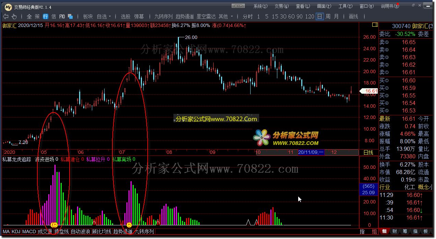Screen dimensions: 436x239
Task: Click the highlighted 行 quotes icon
Action: pyautogui.click(x=45, y=16)
